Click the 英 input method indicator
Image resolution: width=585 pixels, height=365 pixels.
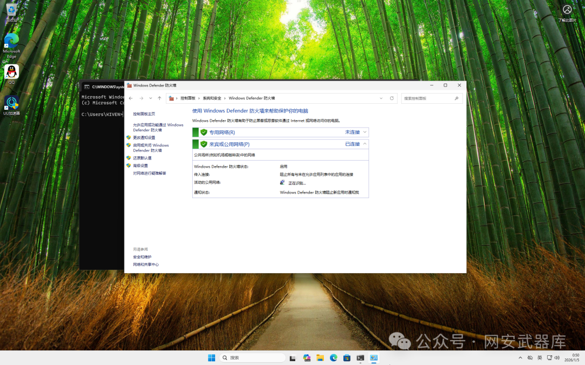click(x=539, y=358)
